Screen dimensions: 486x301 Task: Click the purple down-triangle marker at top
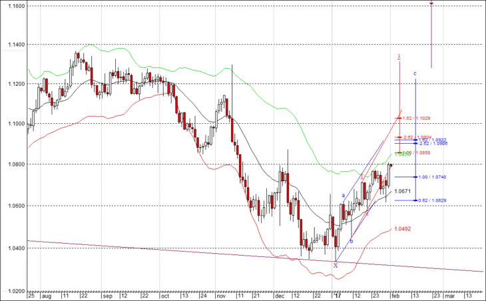point(431,3)
